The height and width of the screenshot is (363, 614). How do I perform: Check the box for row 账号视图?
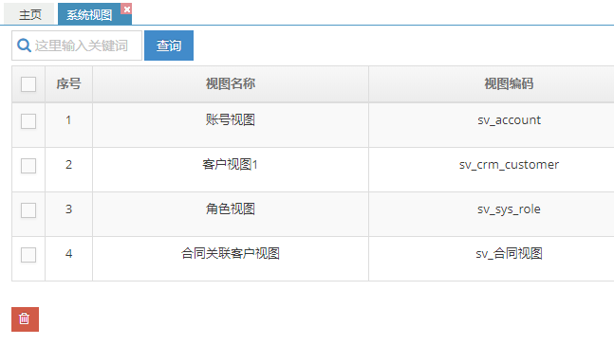[x=28, y=121]
